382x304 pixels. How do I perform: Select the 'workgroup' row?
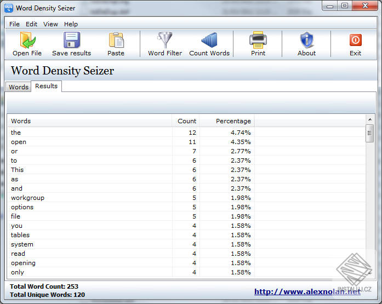click(x=186, y=198)
